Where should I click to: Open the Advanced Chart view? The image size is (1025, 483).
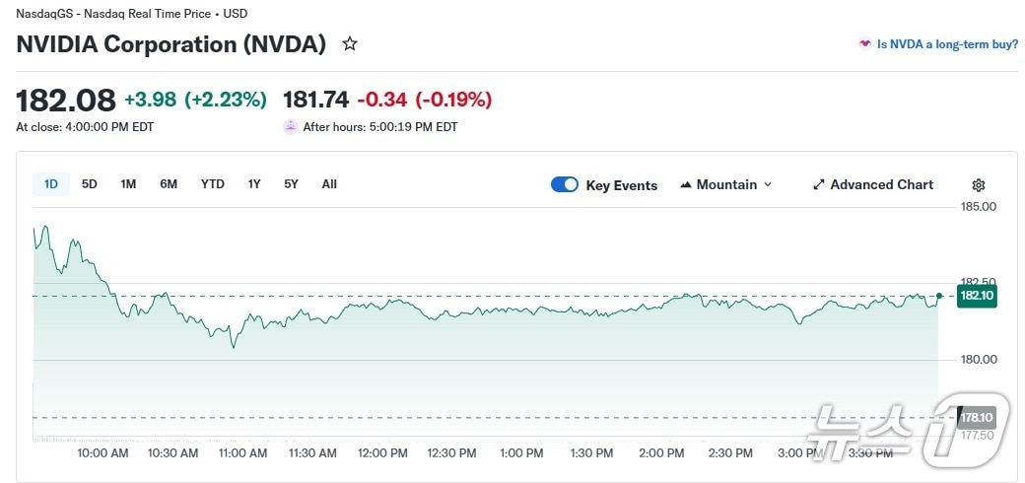[881, 185]
